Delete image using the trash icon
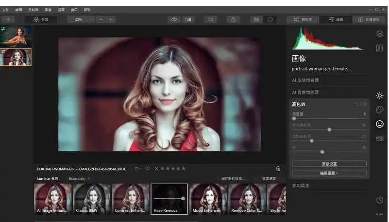 278,169
